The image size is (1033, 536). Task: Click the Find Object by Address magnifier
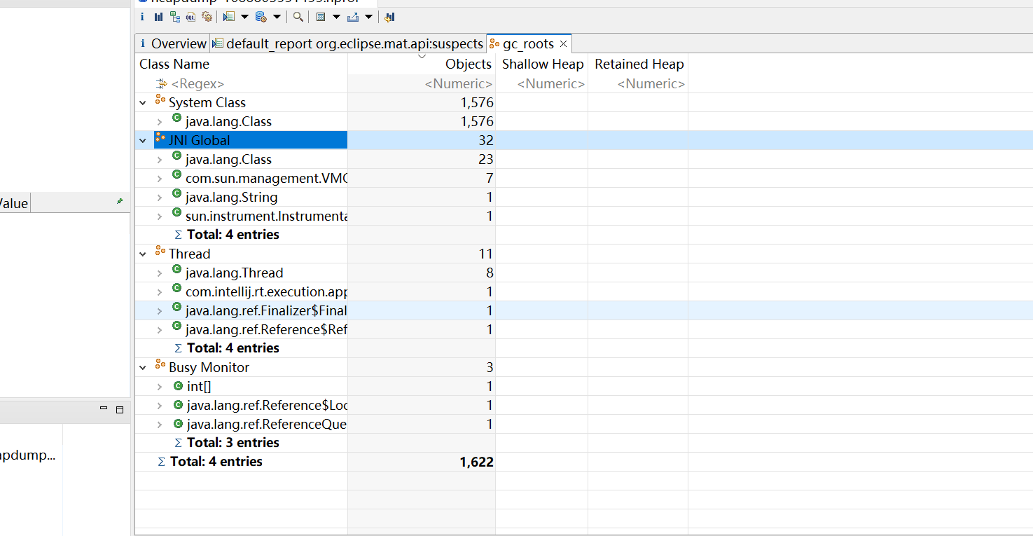tap(298, 17)
